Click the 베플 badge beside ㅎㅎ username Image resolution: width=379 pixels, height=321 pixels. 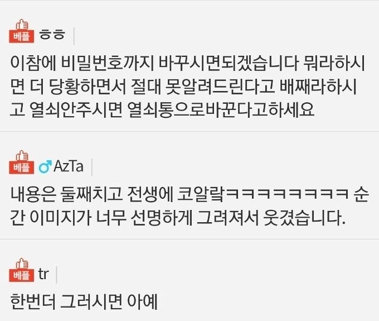pyautogui.click(x=21, y=36)
